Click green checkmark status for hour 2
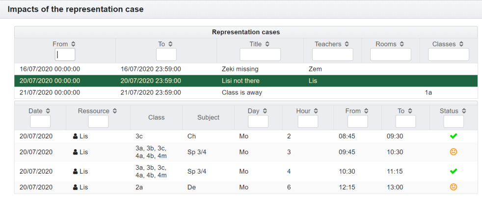 (454, 136)
